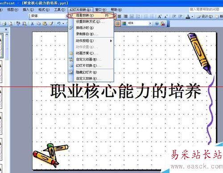
Task: Click the center align text icon
Action: pyautogui.click(x=119, y=16)
